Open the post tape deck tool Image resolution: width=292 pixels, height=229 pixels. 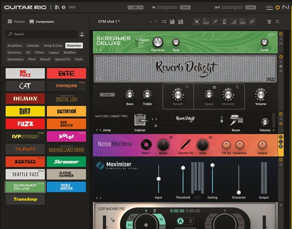243,22
